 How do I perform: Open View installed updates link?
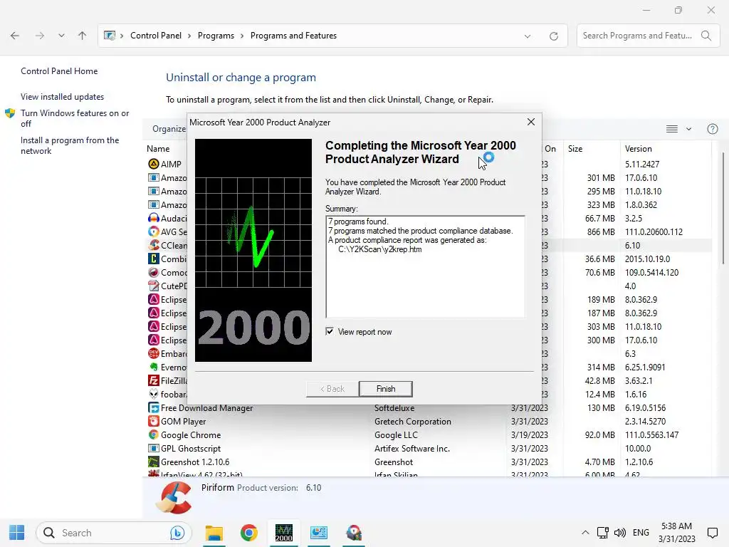(x=63, y=97)
